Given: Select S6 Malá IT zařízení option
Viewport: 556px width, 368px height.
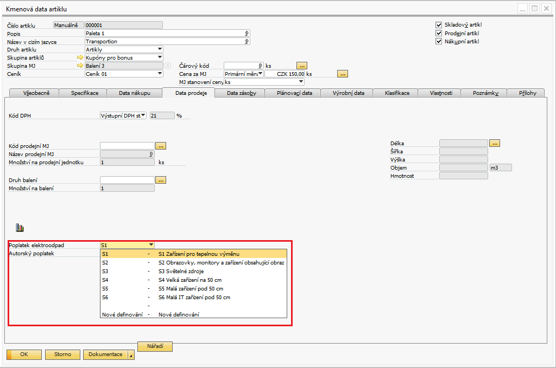Looking at the screenshot, I should click(194, 297).
